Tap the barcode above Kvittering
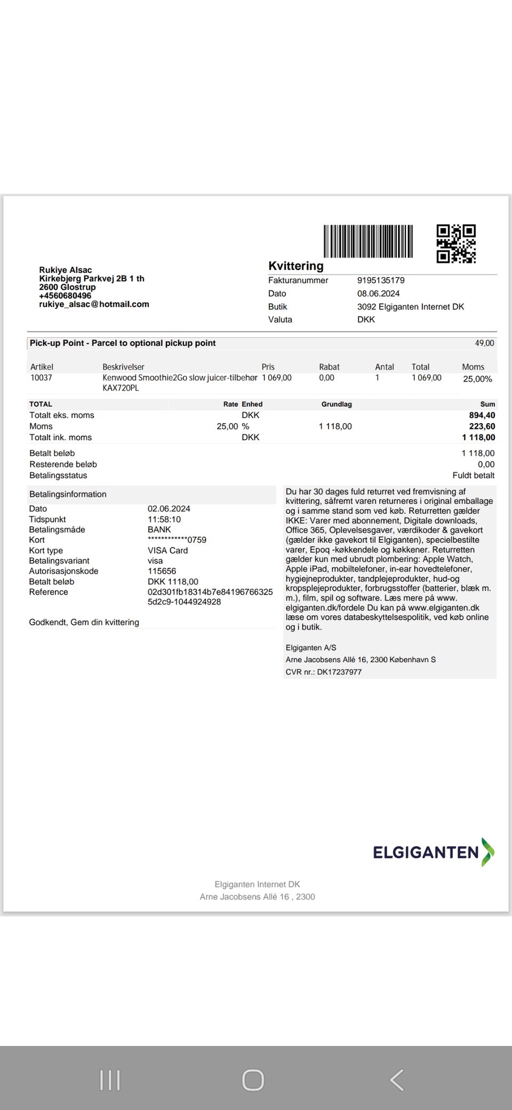Viewport: 512px width, 1110px height. [x=368, y=241]
